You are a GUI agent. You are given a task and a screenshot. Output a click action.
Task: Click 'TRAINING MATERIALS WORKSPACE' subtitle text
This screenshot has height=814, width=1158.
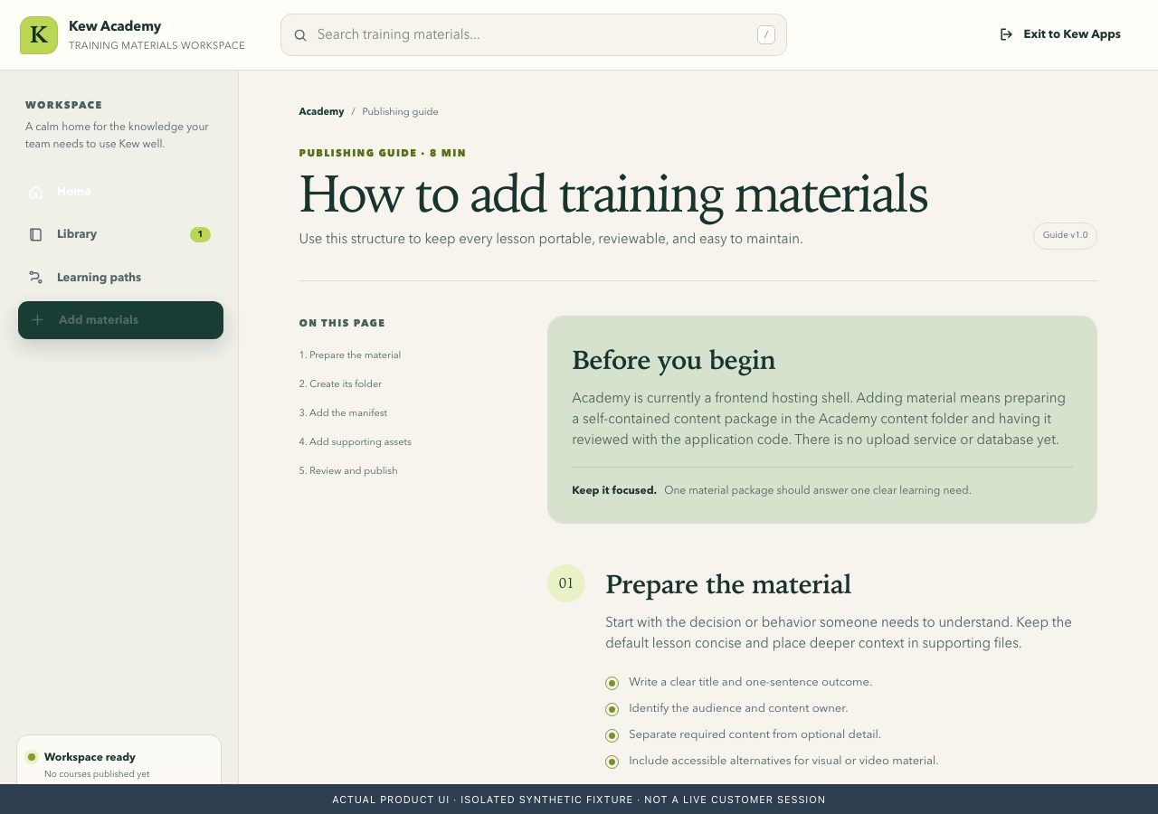click(x=157, y=45)
